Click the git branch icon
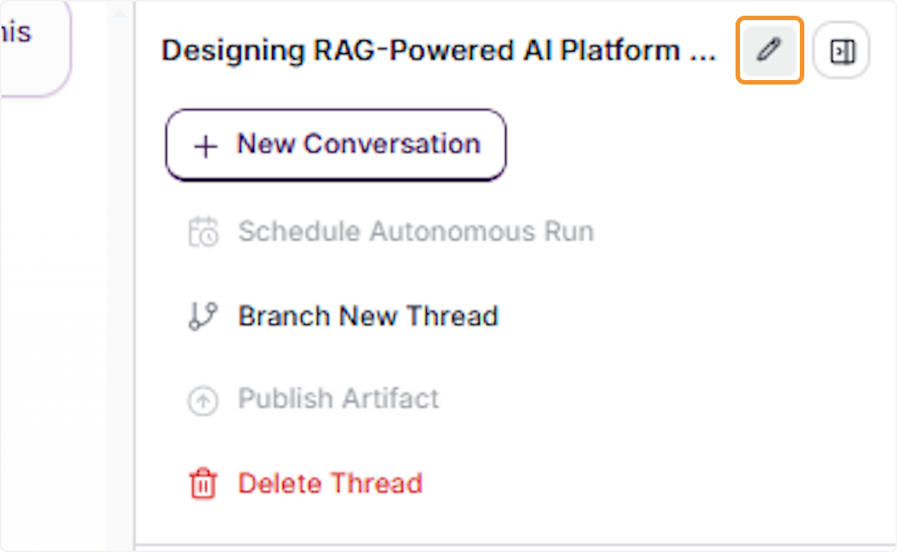 click(203, 316)
